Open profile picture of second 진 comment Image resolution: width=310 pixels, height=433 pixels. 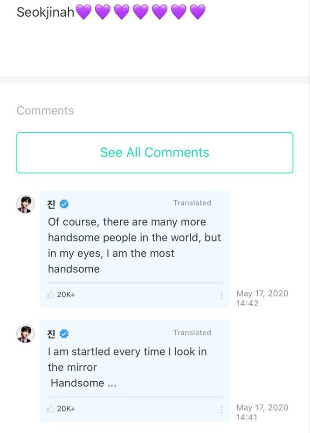point(26,334)
